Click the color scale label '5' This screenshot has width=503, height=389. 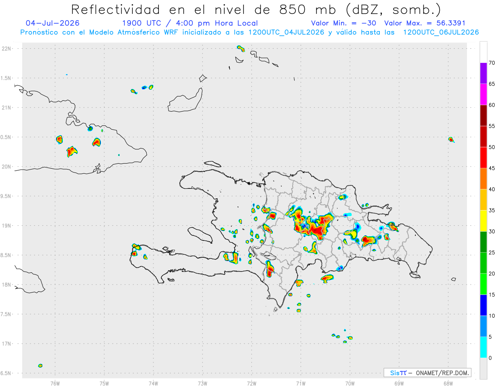[490, 337]
